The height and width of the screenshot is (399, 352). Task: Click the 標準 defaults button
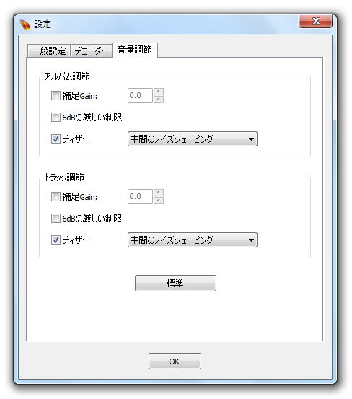click(175, 283)
